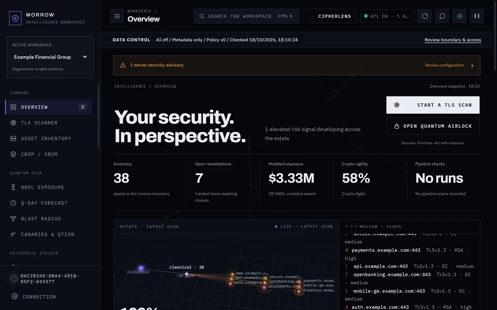497x310 pixels.
Task: Click the 58% crypto-agility value
Action: [356, 178]
